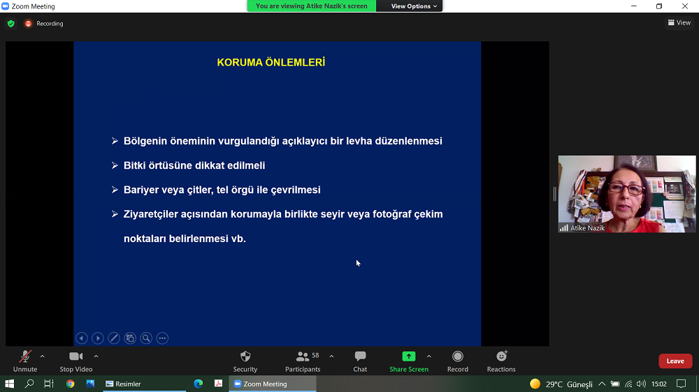Image resolution: width=699 pixels, height=392 pixels.
Task: Expand video options arrow beside Stop Video
Action: (96, 356)
